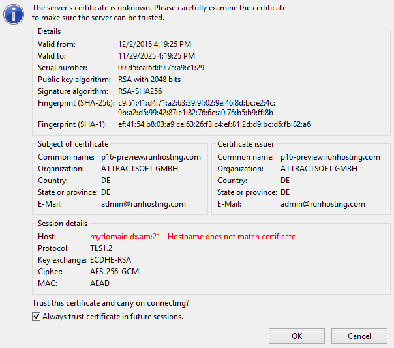Click the blue information icon
The image size is (394, 348).
pyautogui.click(x=14, y=14)
